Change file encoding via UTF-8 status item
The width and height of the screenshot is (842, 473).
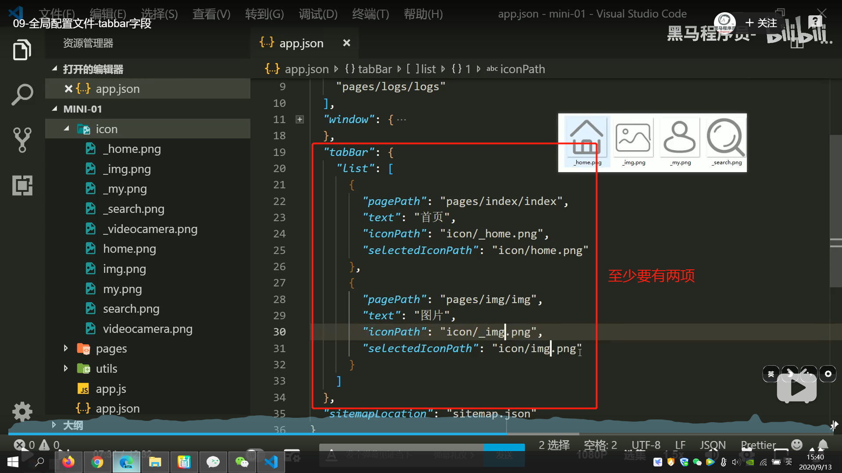(646, 445)
